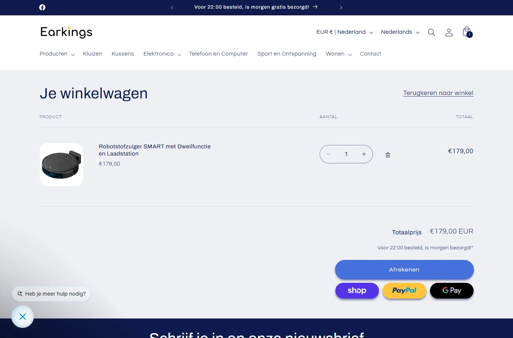Go to Sport en Ontspanning category
The height and width of the screenshot is (338, 513).
[287, 54]
